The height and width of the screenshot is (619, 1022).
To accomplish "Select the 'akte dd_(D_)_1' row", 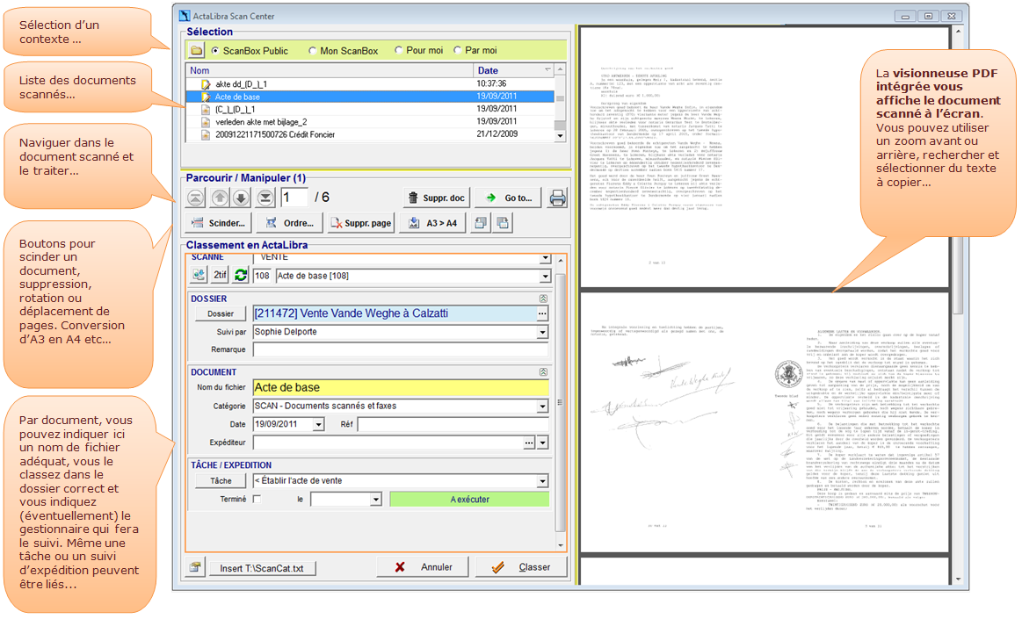I will click(370, 84).
